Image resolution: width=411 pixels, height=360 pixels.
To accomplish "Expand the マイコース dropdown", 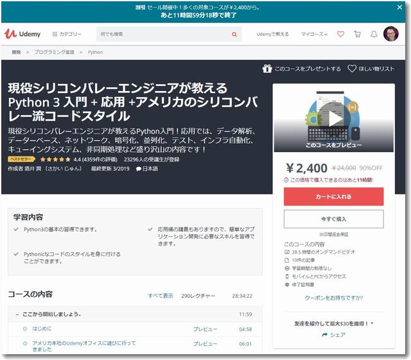I will [x=314, y=34].
